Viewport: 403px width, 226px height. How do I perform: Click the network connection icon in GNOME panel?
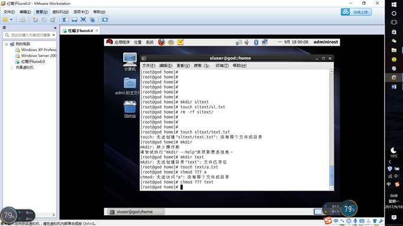click(x=264, y=42)
